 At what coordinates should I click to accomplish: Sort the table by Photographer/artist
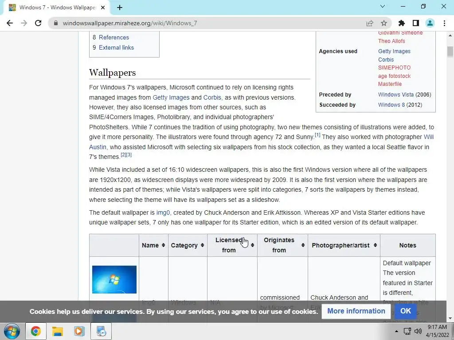pos(344,245)
